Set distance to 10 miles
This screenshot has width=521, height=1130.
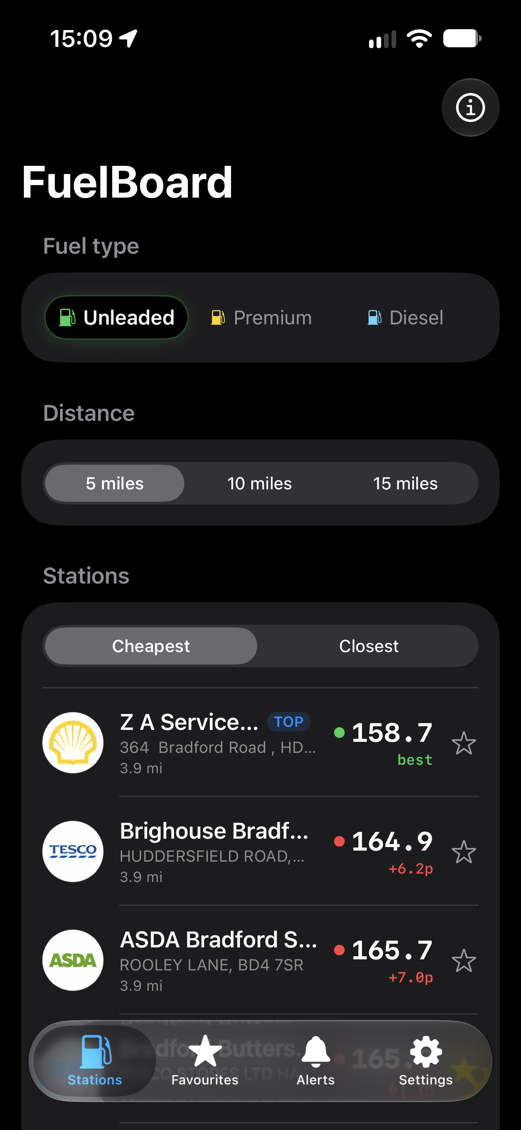(260, 483)
